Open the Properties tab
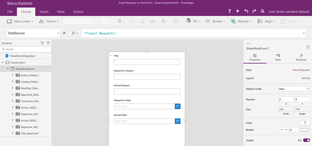 pyautogui.click(x=255, y=57)
